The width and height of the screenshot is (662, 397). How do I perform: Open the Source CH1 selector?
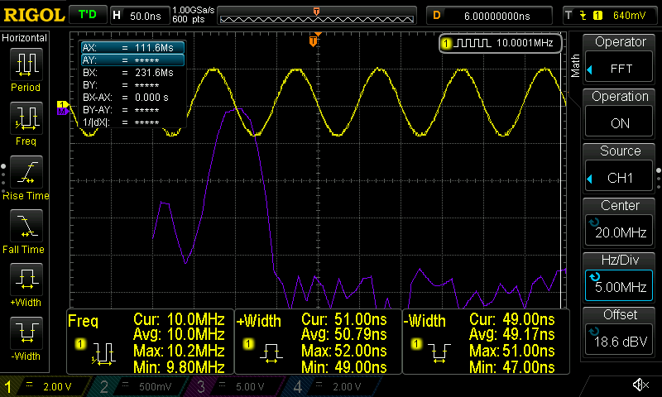click(x=621, y=168)
